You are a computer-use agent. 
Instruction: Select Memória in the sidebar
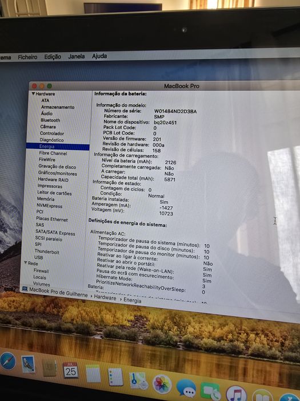[x=45, y=199]
